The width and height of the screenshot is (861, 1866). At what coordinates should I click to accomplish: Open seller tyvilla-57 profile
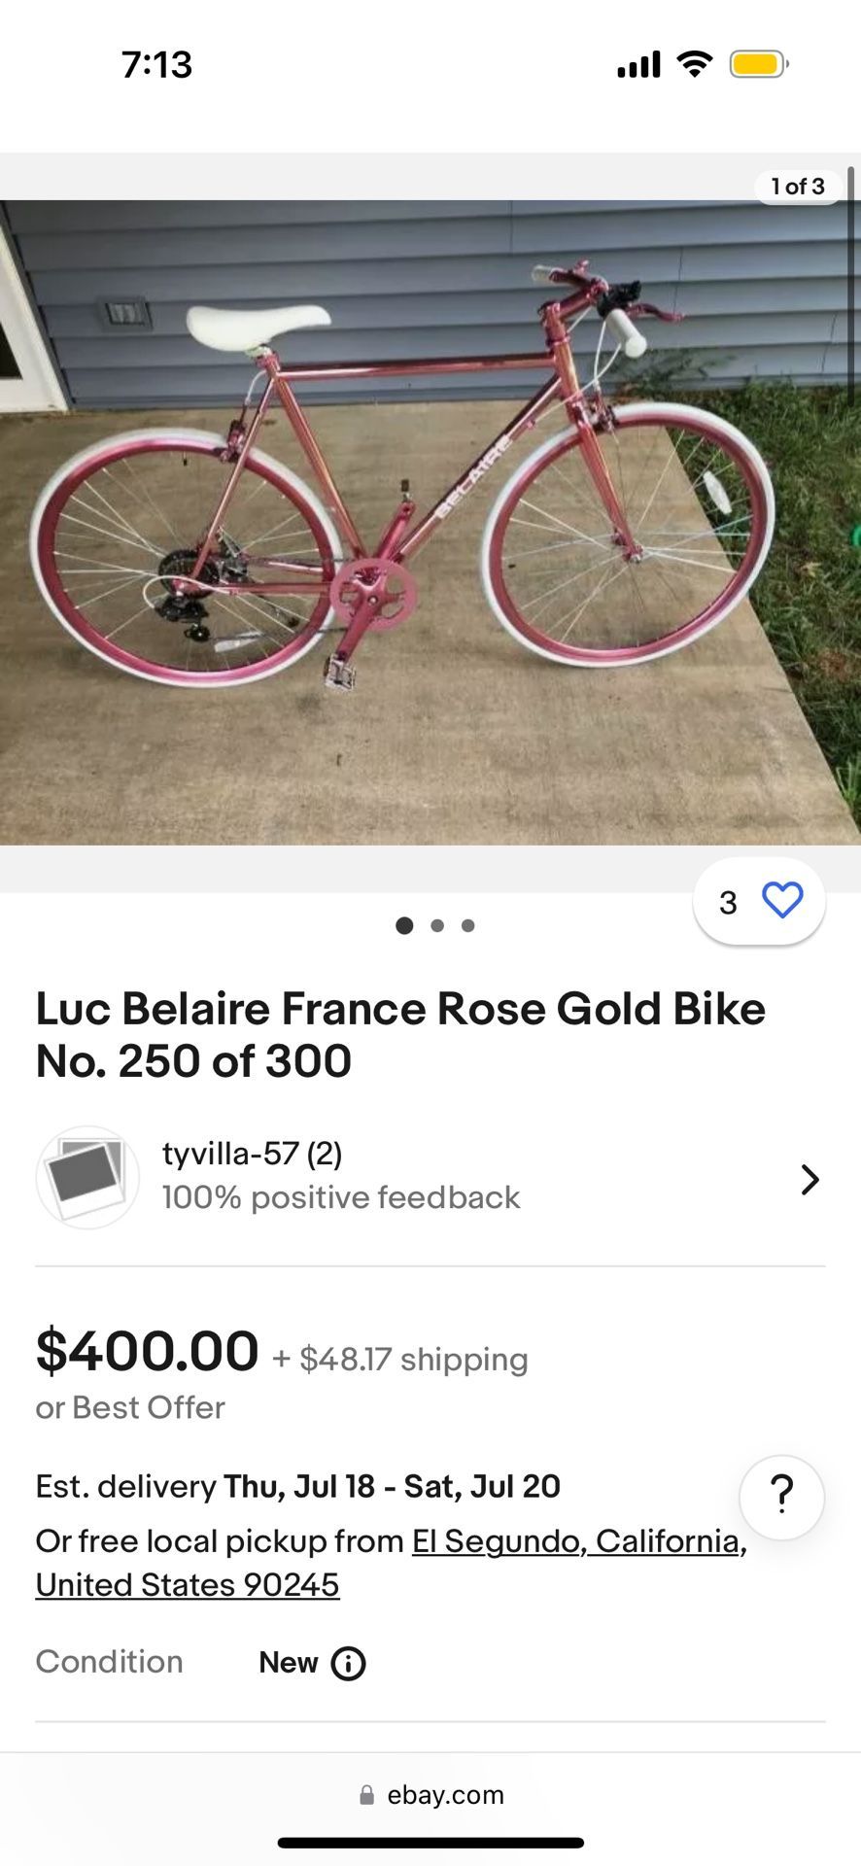(251, 1154)
